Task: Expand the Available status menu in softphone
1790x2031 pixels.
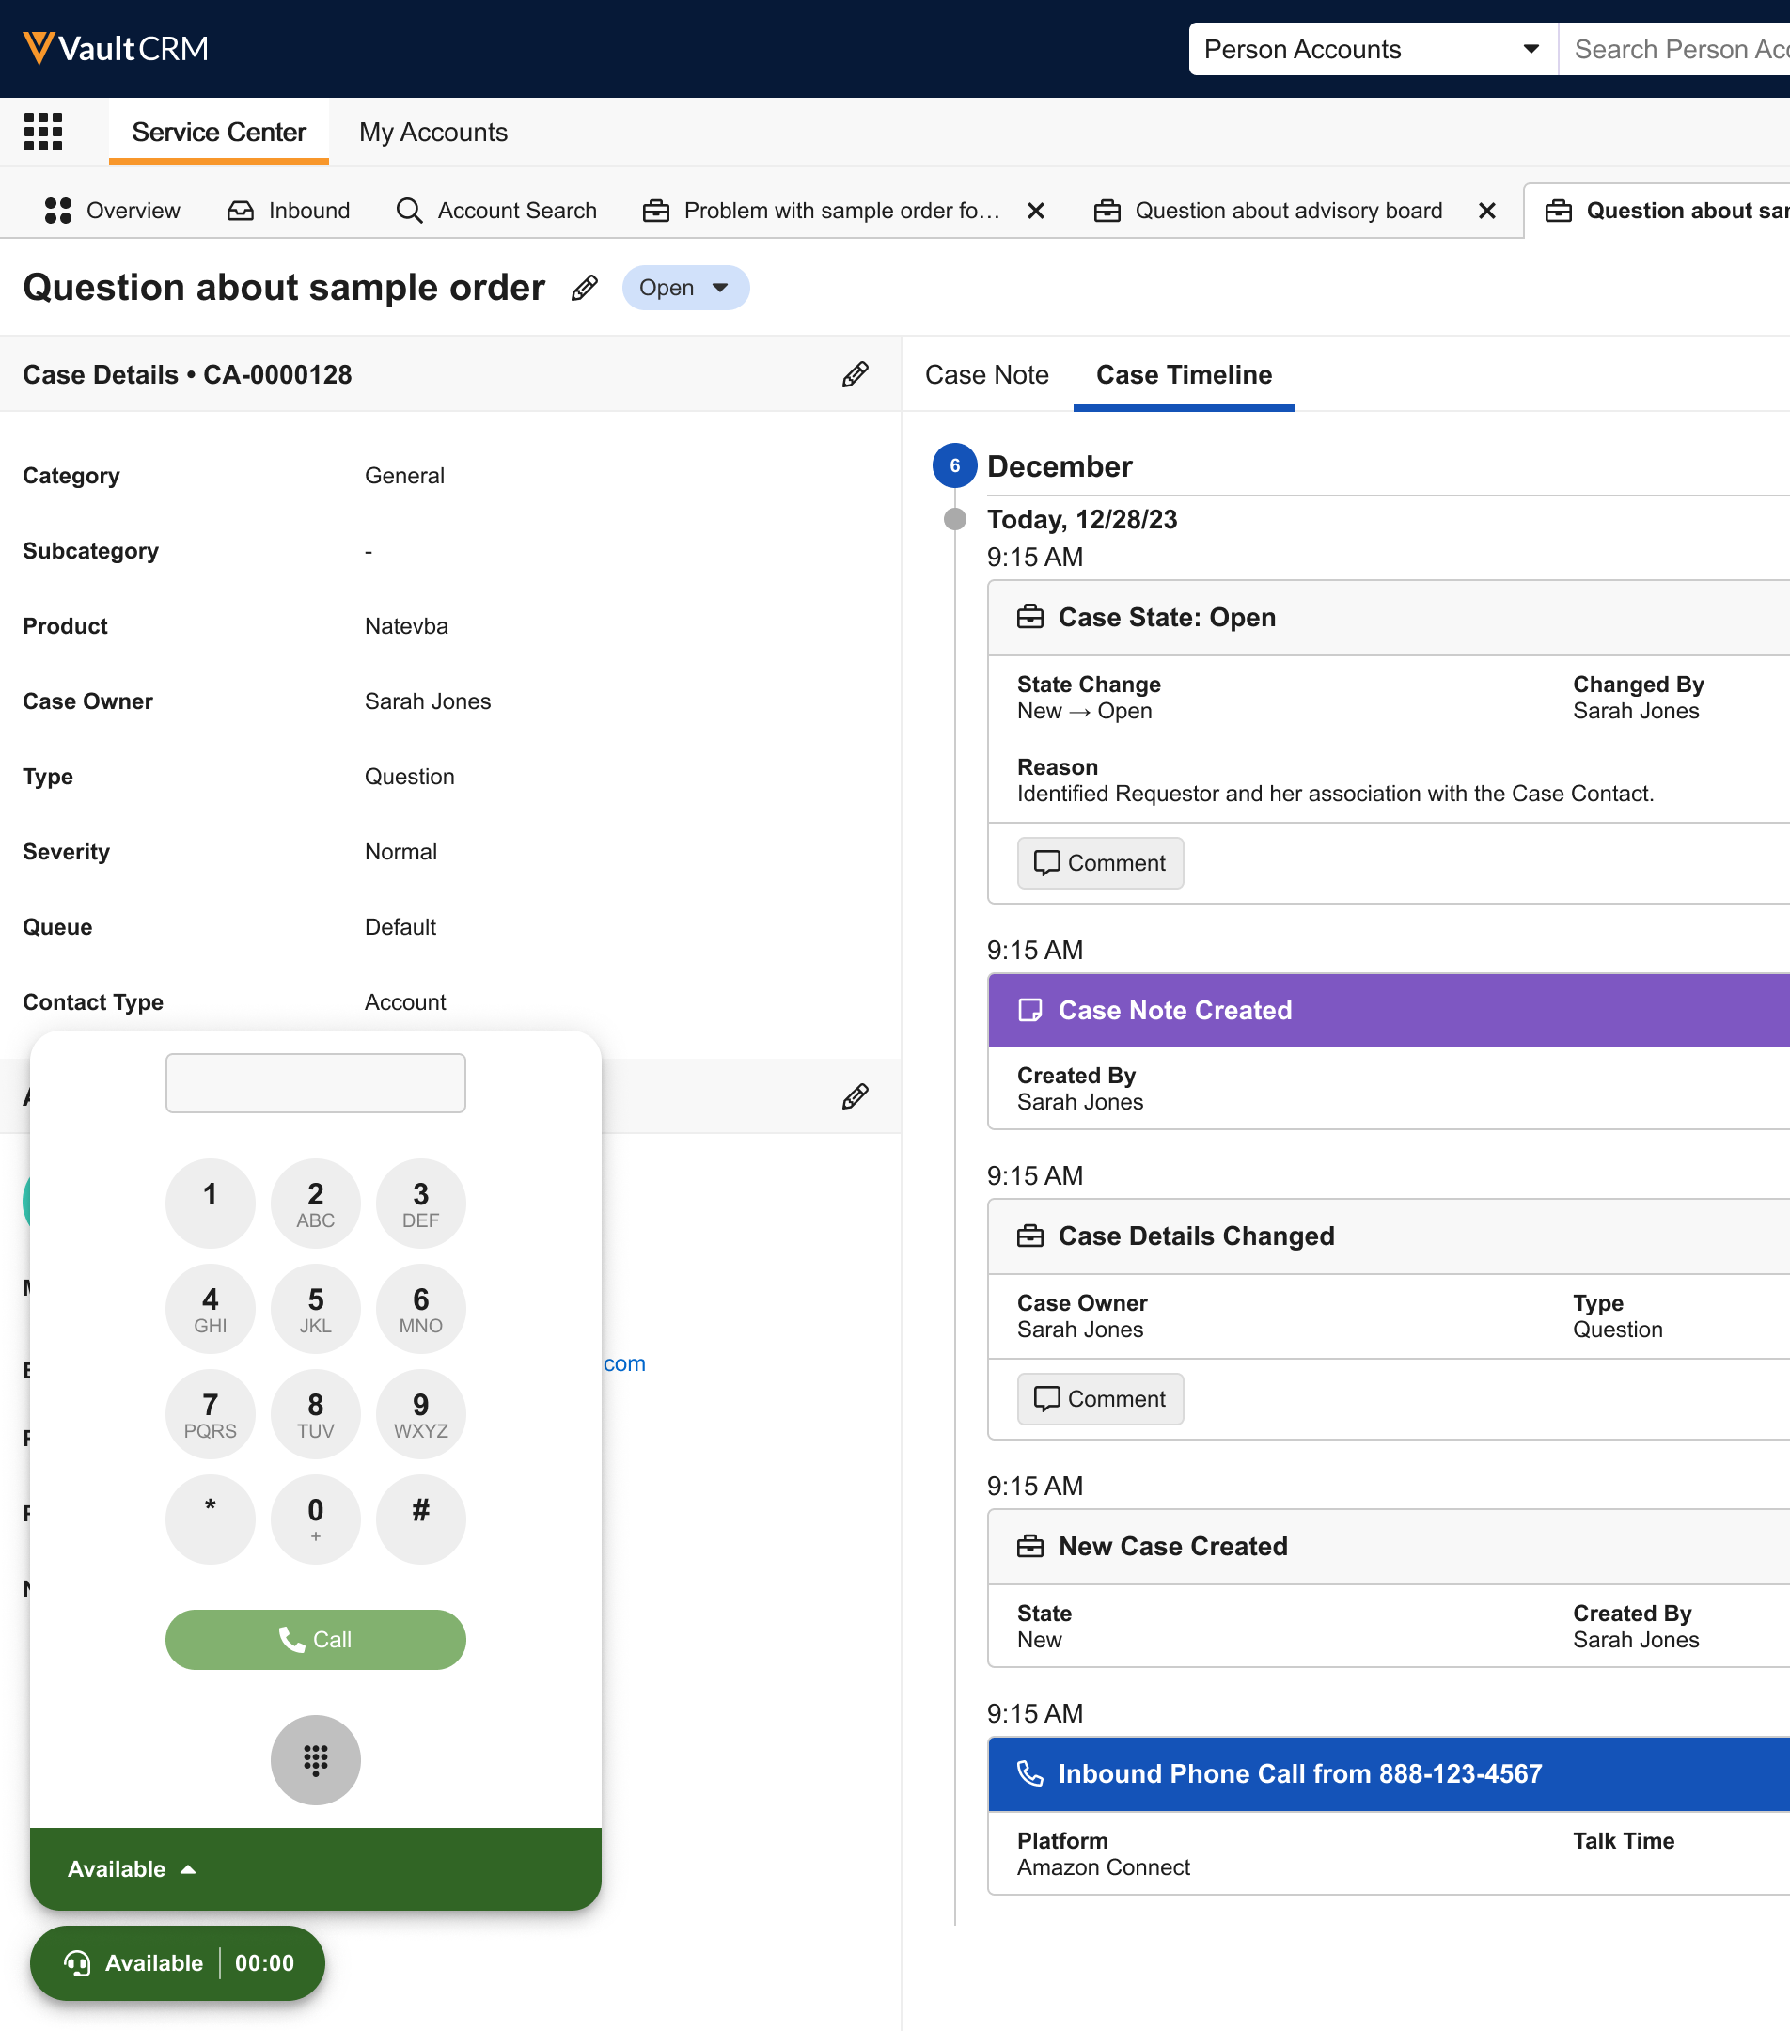Action: point(131,1869)
